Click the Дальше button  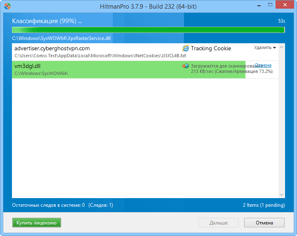218,222
